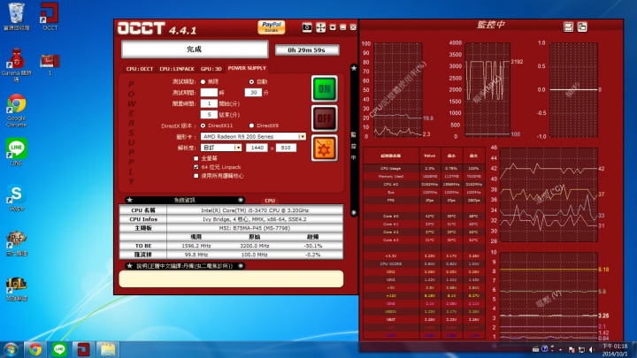This screenshot has width=637, height=358.
Task: Select the 無限 (infinite) test type radio button
Action: [x=203, y=81]
